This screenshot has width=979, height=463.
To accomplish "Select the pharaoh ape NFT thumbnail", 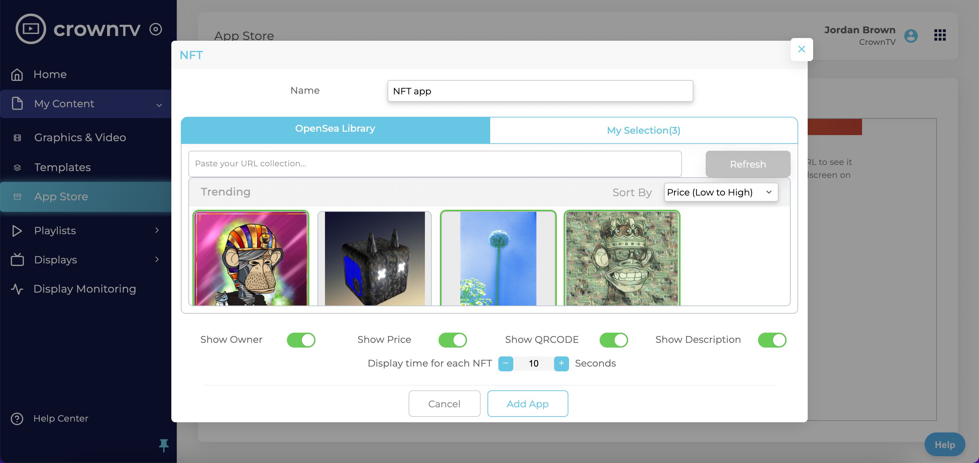I will point(251,258).
